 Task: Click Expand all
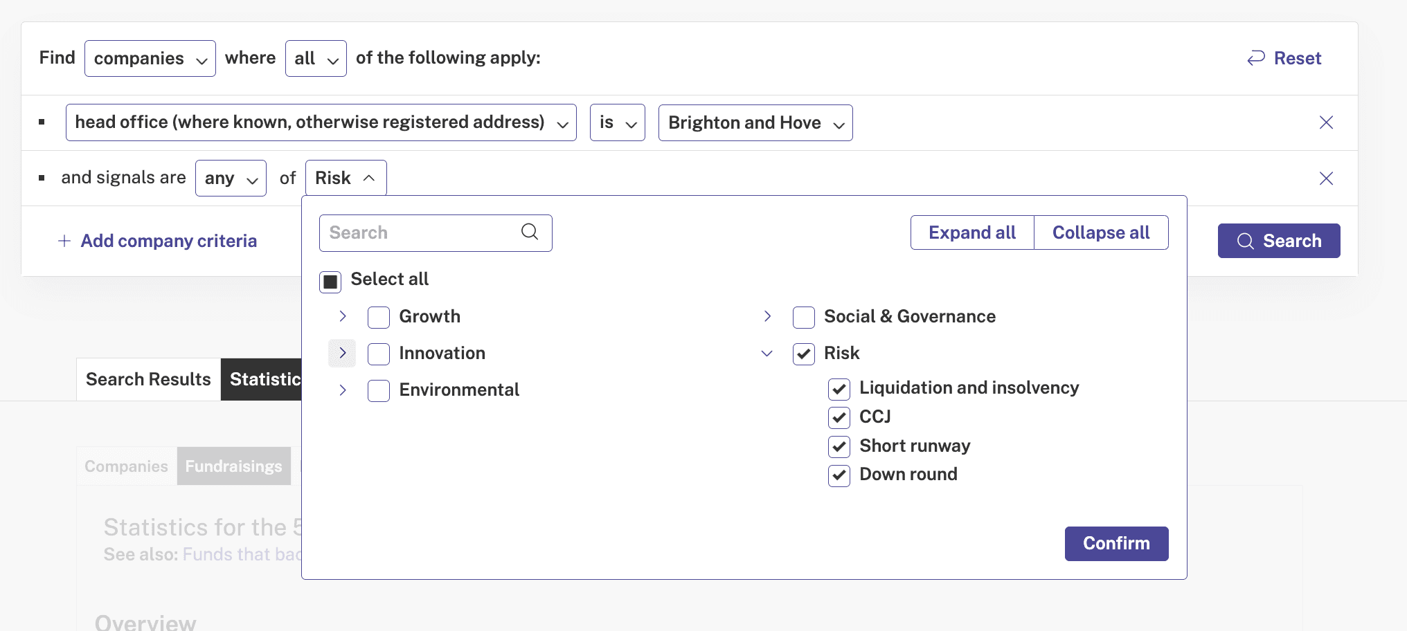(x=972, y=232)
